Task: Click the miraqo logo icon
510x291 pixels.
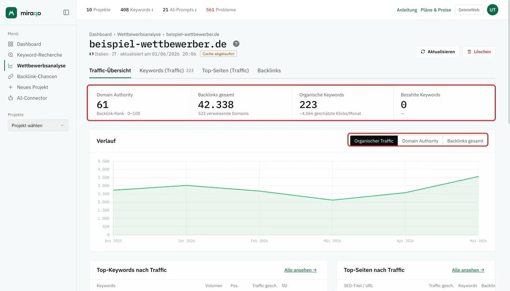Action: coord(11,13)
